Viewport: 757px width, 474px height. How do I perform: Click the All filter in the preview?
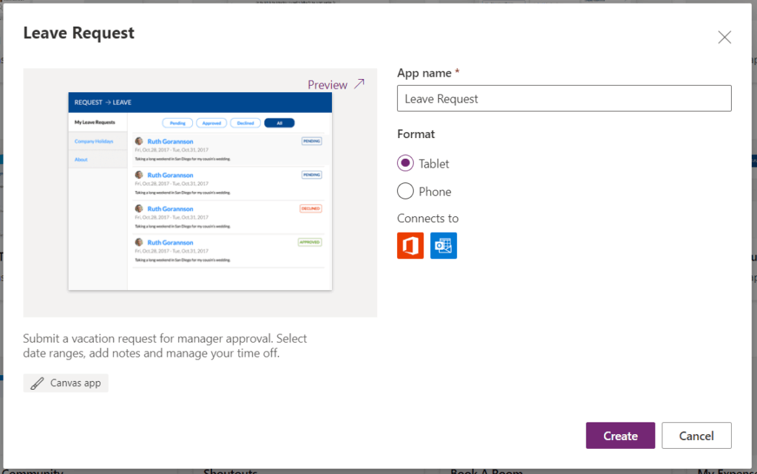tap(279, 123)
